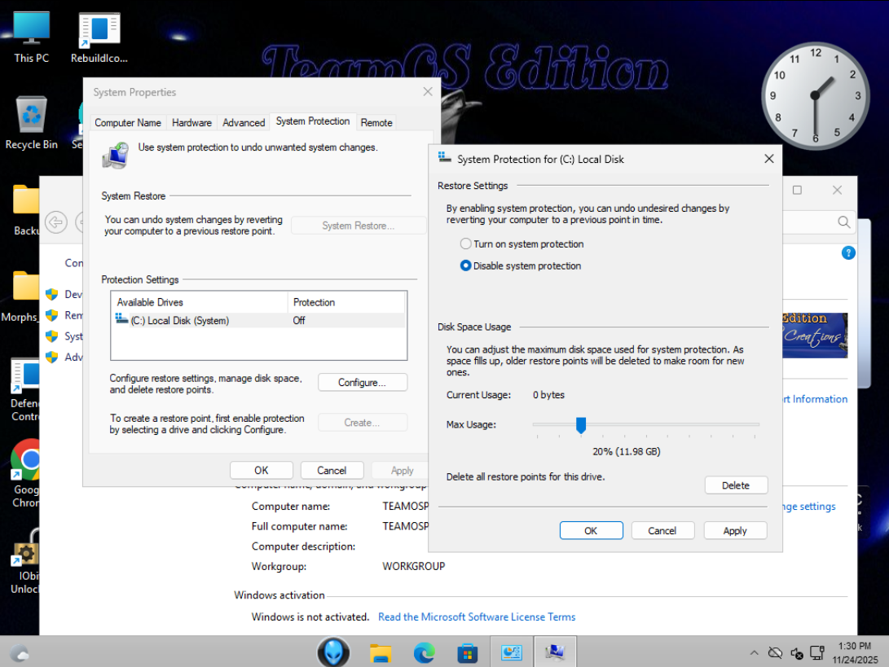Click the weather widget icon in taskbar
This screenshot has width=889, height=667.
20,653
